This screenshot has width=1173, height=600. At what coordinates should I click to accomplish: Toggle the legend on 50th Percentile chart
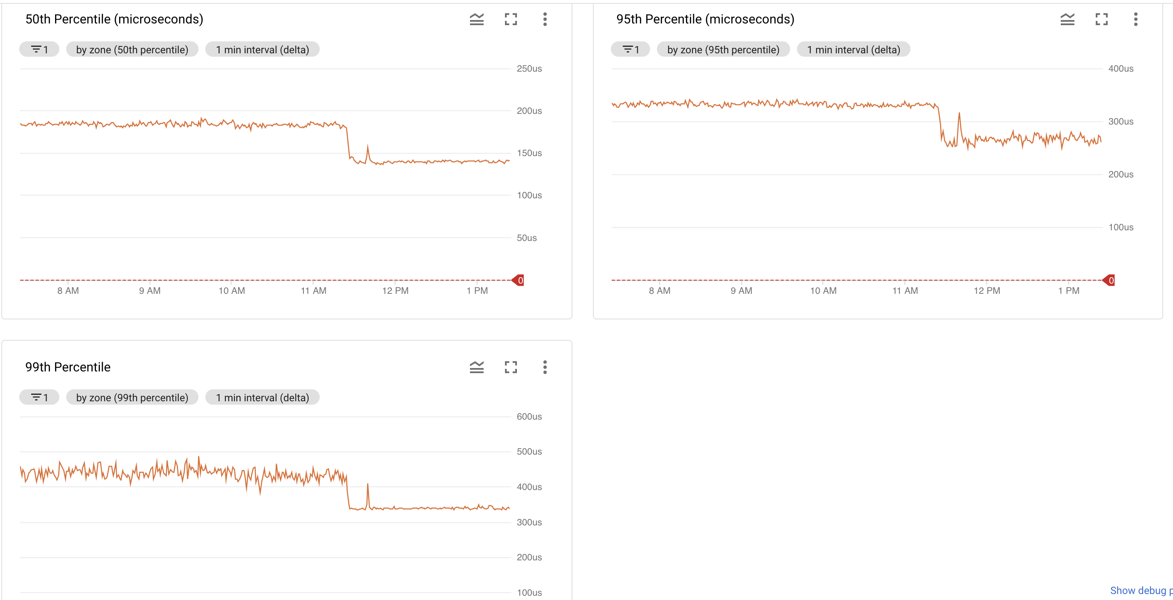pyautogui.click(x=476, y=19)
